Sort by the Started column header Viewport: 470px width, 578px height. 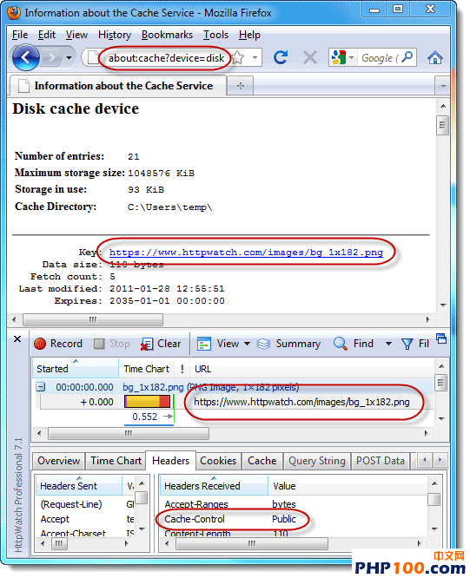pos(75,369)
